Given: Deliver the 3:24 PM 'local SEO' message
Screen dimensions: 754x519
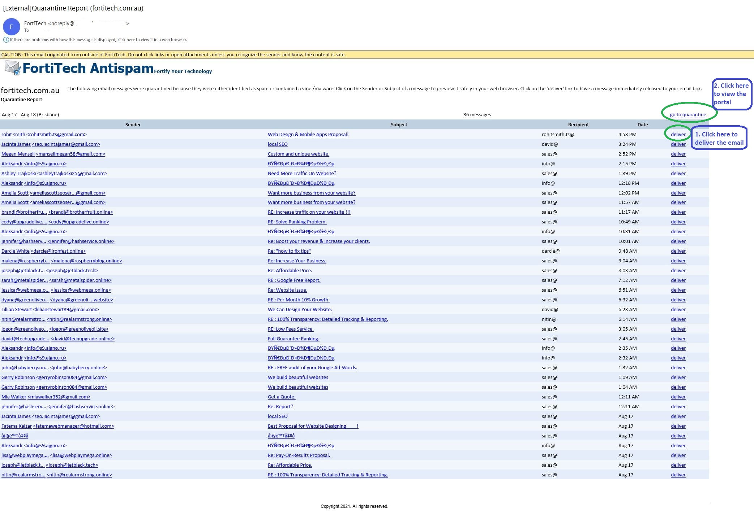Looking at the screenshot, I should click(x=678, y=144).
